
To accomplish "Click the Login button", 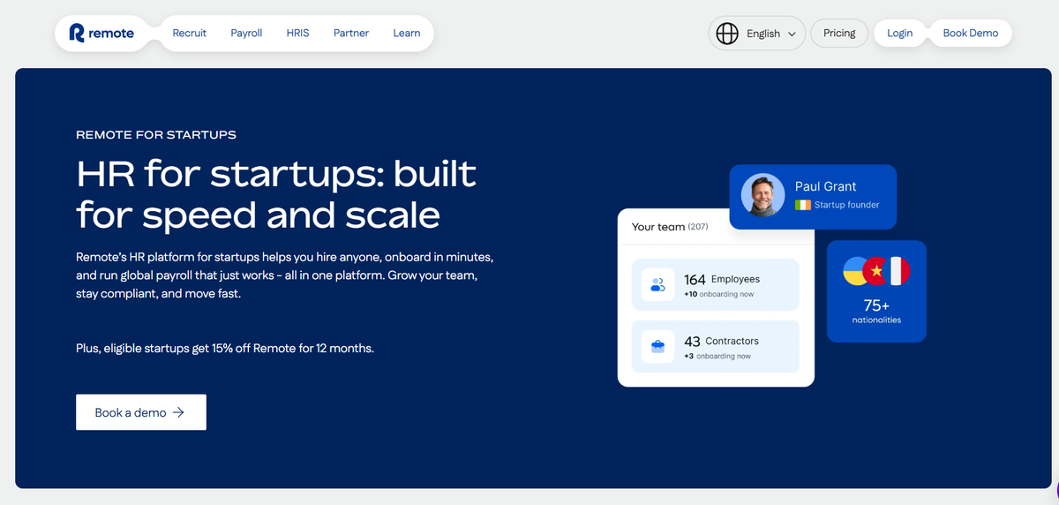I will (899, 34).
